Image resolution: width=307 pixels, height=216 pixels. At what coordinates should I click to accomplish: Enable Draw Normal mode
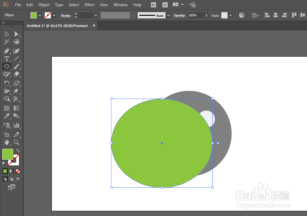[5, 179]
